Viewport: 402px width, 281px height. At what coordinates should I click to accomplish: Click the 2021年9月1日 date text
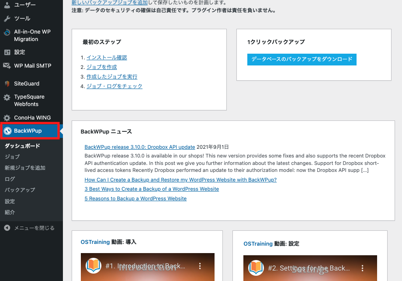click(x=212, y=147)
